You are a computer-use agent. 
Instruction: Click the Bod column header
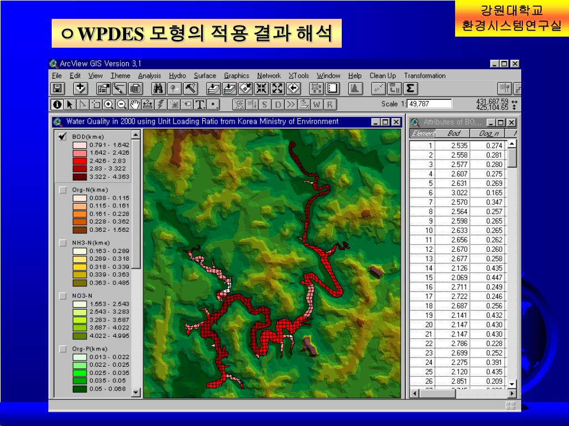(452, 133)
